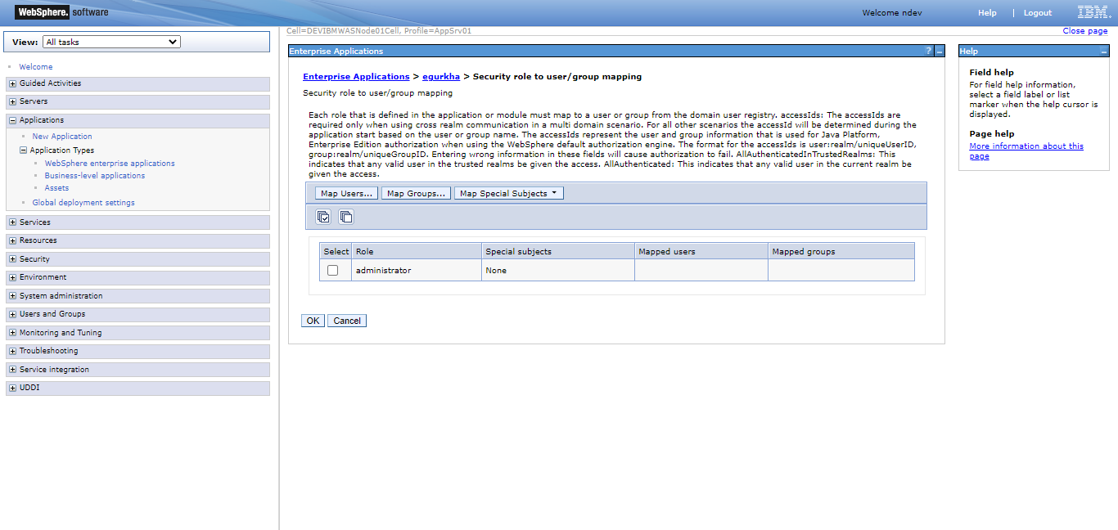Expand the Services section
Viewport: 1118px width, 530px height.
[x=12, y=222]
